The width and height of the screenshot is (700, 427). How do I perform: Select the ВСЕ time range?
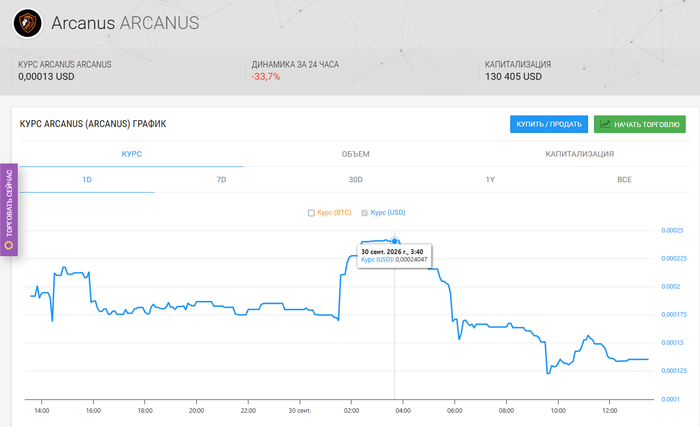pos(625,180)
